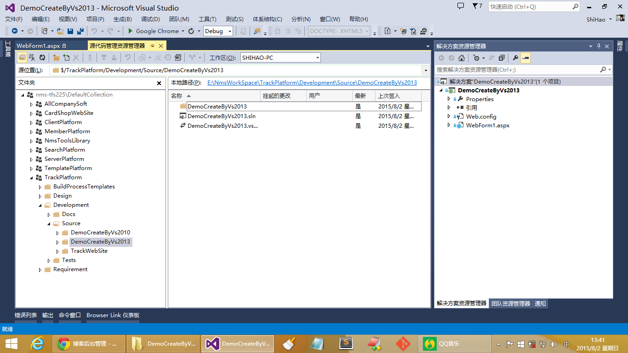Click the Save All double-disk icon
This screenshot has width=628, height=353.
pos(80,31)
